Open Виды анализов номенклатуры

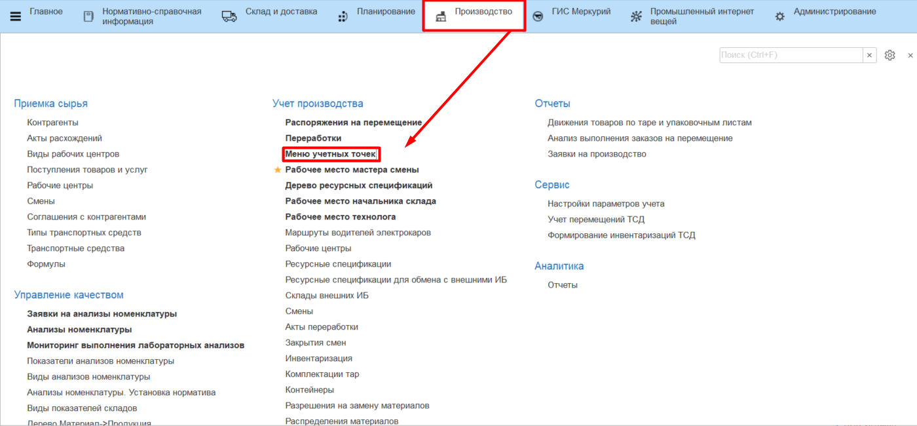88,377
